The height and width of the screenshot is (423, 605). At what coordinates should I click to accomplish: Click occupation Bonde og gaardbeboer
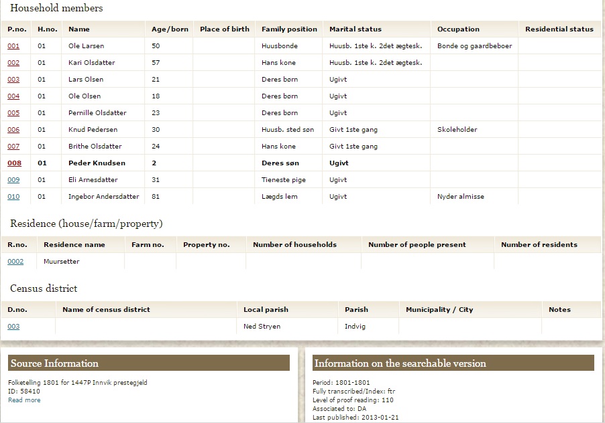point(475,46)
